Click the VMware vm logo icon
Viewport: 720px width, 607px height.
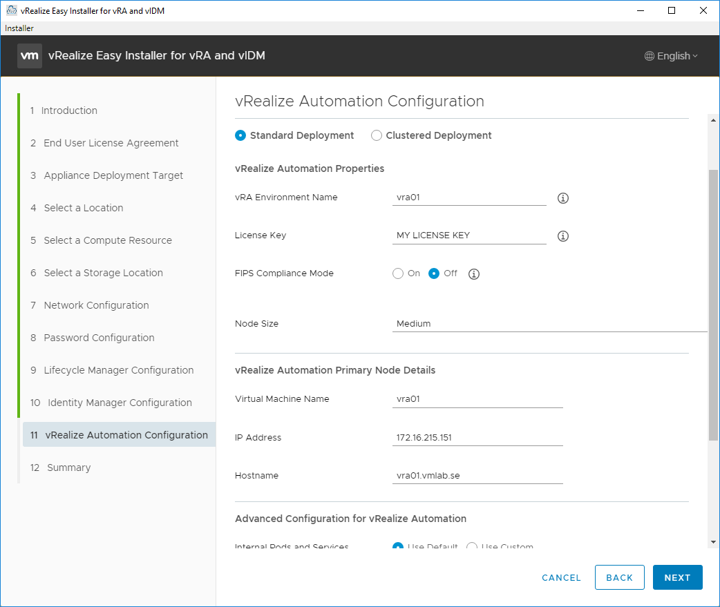(30, 56)
